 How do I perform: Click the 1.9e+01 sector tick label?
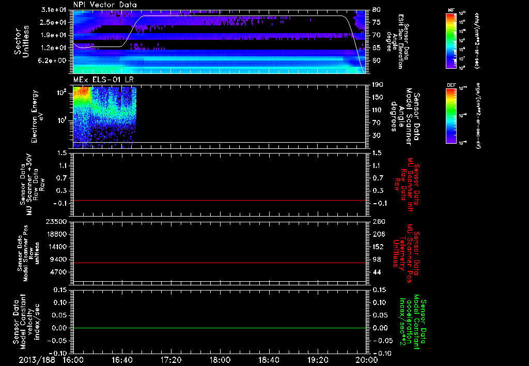click(x=54, y=35)
